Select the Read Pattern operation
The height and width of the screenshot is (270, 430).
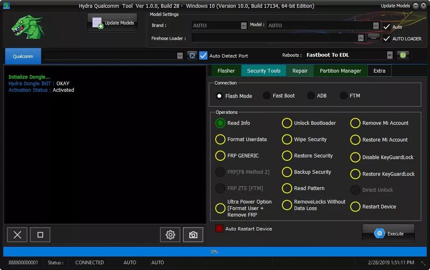click(287, 188)
